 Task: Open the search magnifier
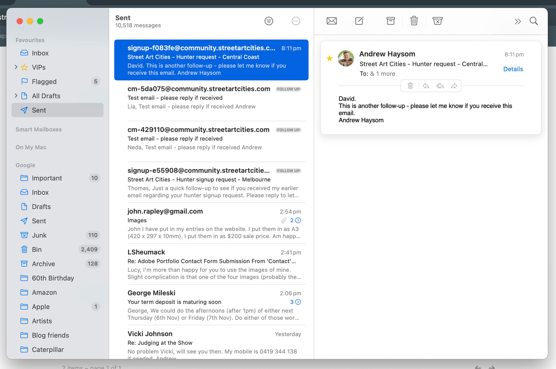click(x=533, y=21)
